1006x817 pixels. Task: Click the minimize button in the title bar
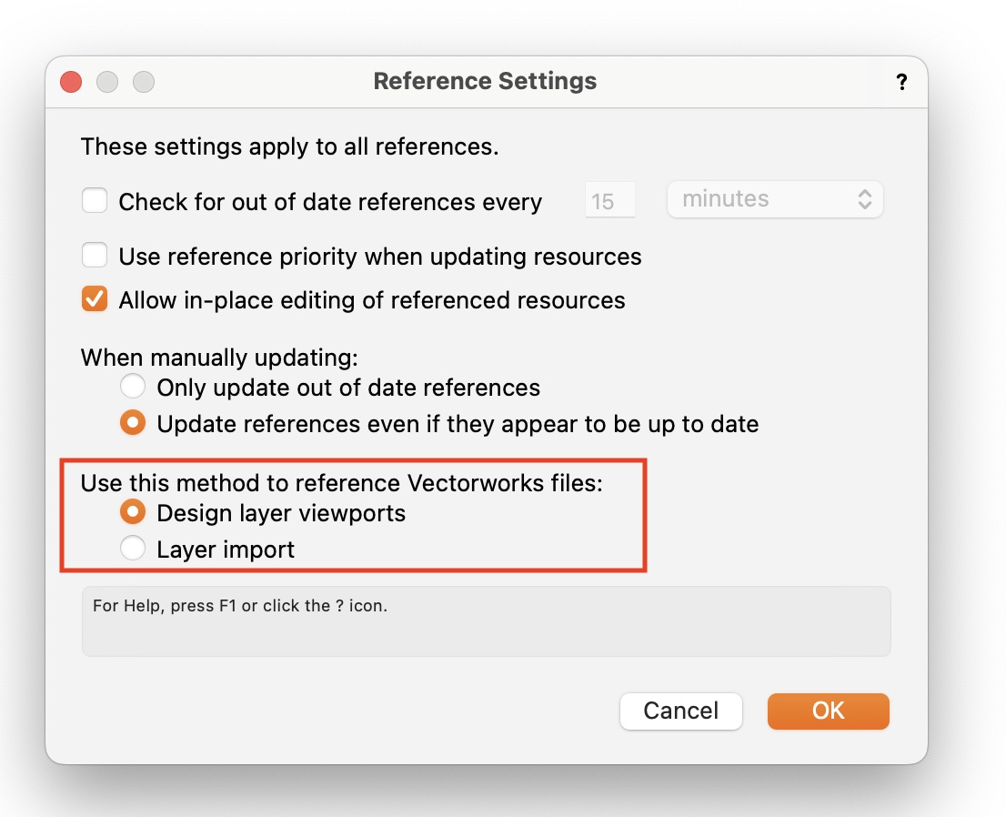click(107, 82)
